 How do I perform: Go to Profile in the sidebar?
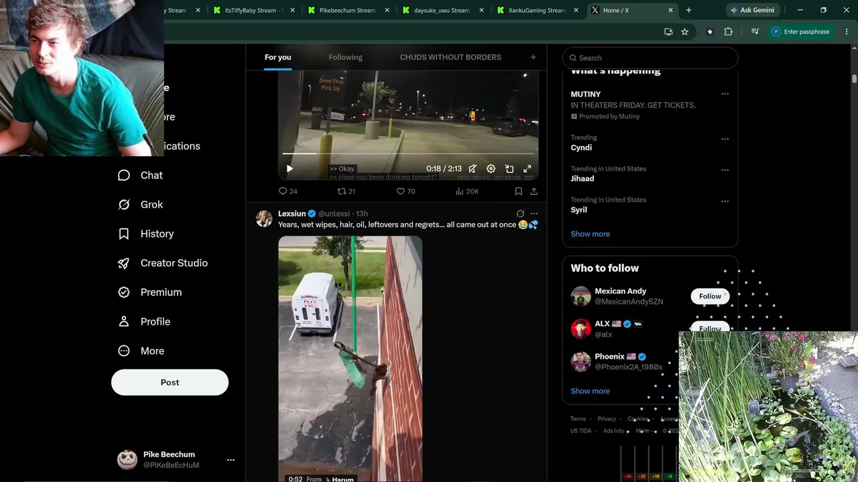tap(143, 322)
